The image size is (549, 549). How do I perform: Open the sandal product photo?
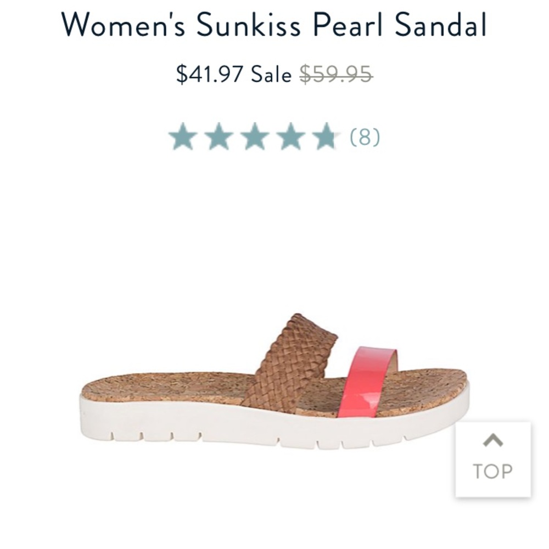click(x=274, y=384)
